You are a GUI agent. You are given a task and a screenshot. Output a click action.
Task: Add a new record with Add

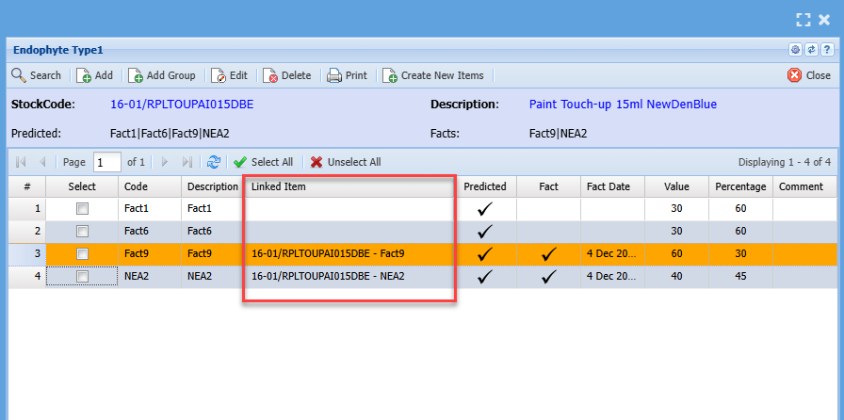point(95,75)
